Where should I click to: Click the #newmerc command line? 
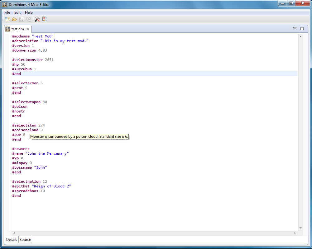point(21,149)
